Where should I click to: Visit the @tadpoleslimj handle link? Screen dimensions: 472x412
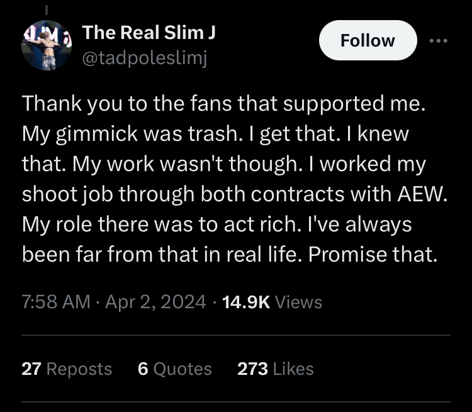tap(145, 58)
